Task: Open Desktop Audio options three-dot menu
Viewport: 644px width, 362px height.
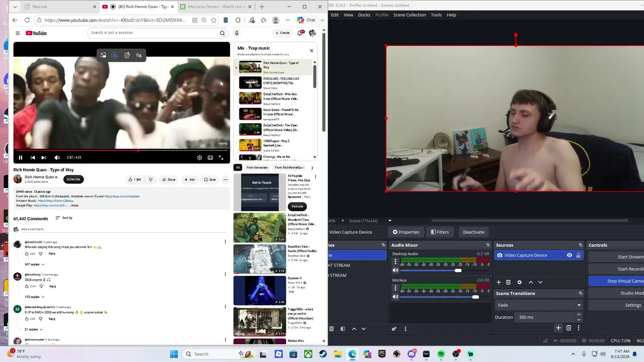Action: click(395, 262)
